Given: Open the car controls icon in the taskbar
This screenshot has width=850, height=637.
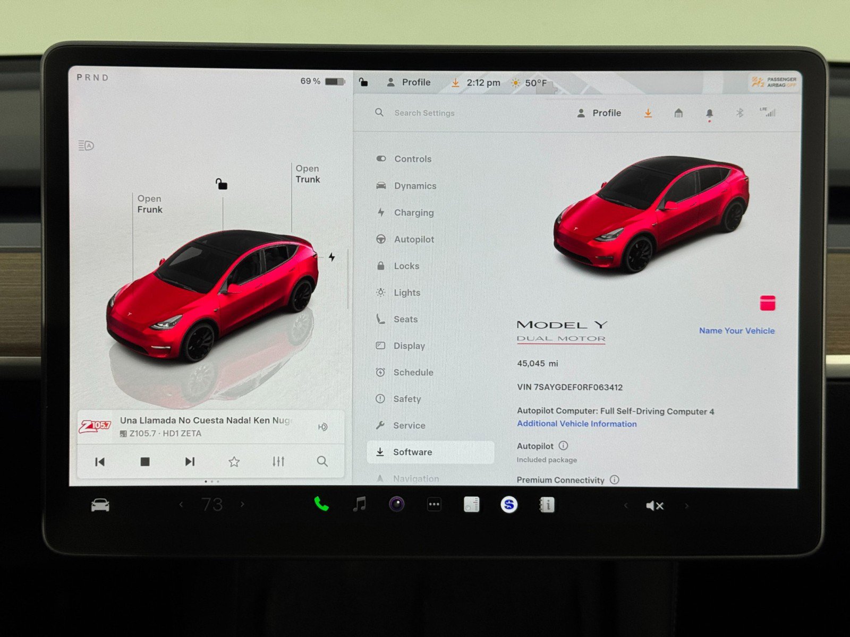Looking at the screenshot, I should point(99,504).
